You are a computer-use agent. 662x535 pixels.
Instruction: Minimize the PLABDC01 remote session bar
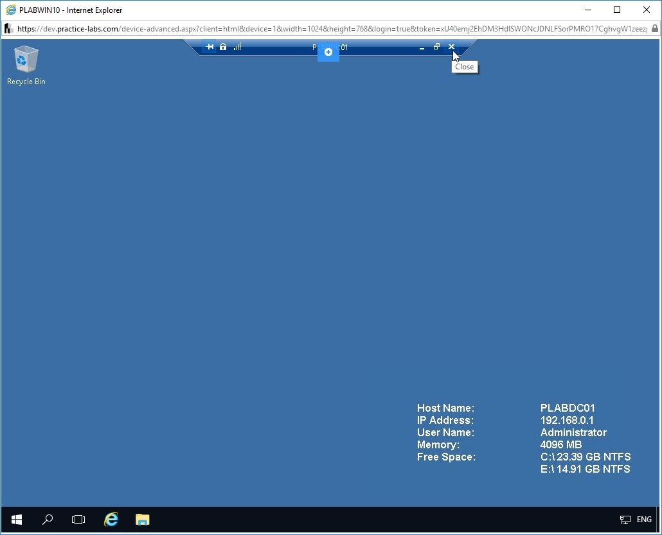coord(422,48)
